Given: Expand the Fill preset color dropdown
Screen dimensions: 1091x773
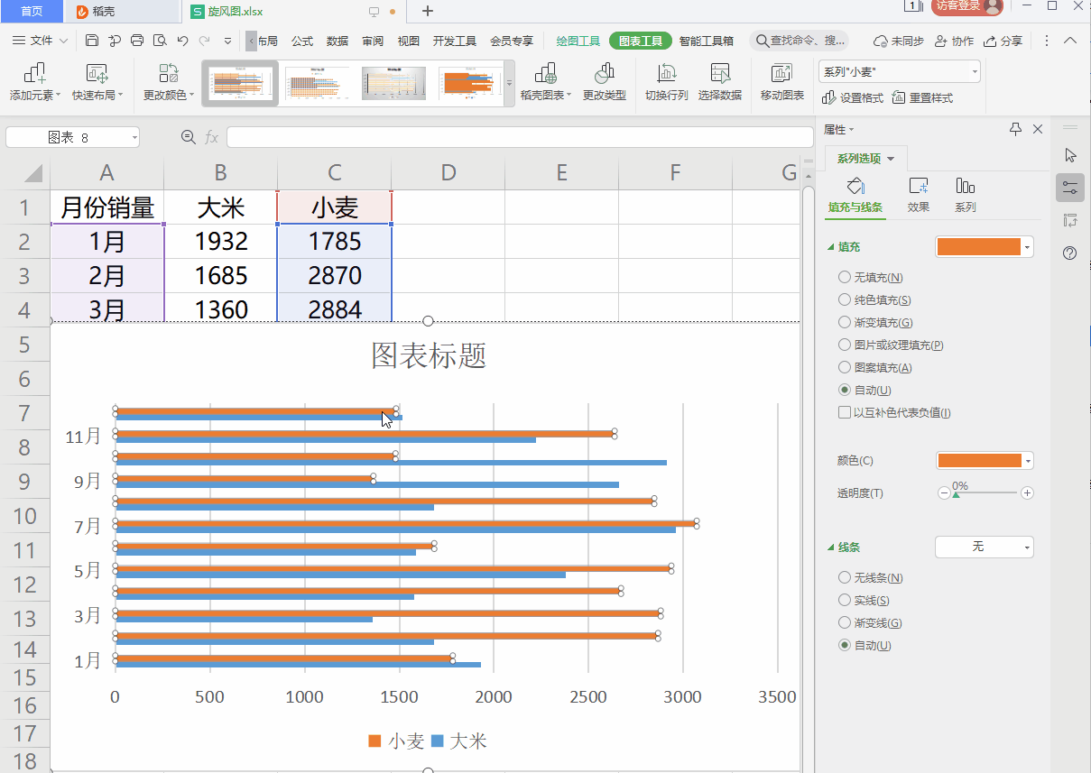Looking at the screenshot, I should (x=1029, y=247).
